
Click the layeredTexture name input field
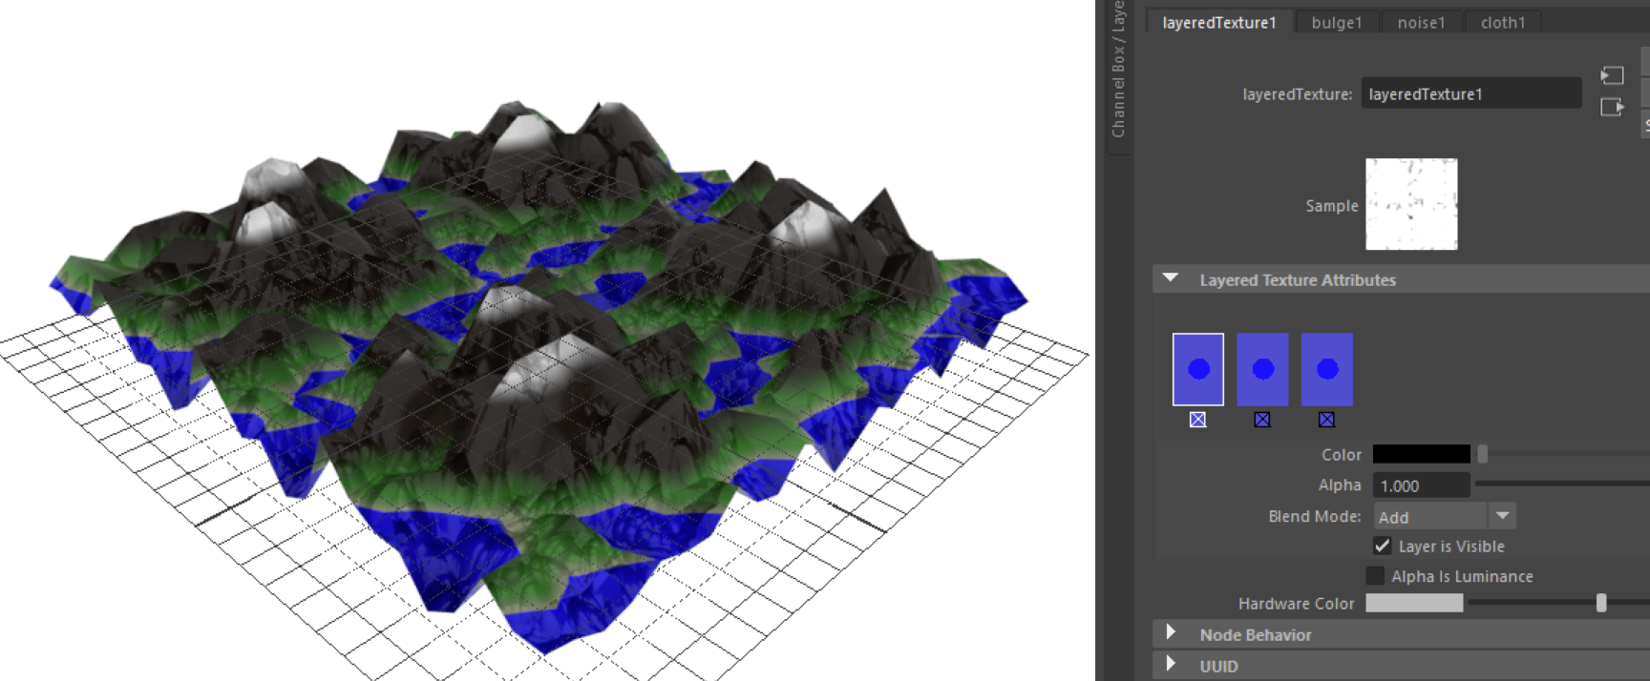tap(1470, 93)
